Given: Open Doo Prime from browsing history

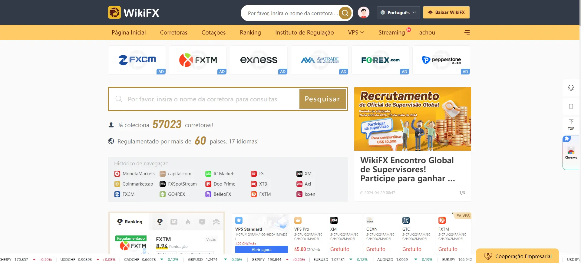Looking at the screenshot, I should (224, 184).
